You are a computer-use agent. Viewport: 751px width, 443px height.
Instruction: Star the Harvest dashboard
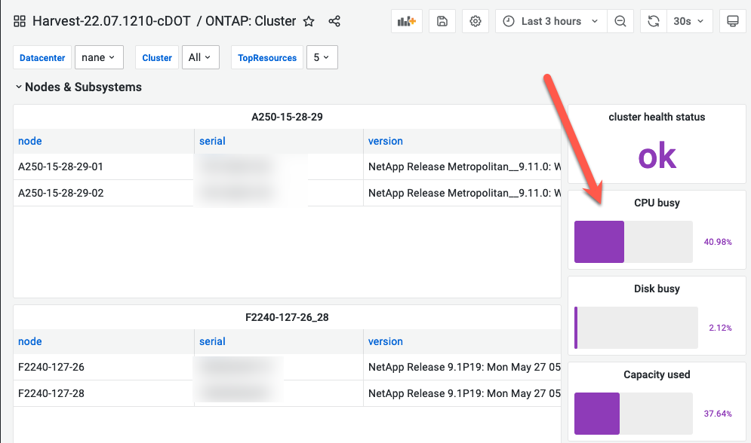point(309,21)
